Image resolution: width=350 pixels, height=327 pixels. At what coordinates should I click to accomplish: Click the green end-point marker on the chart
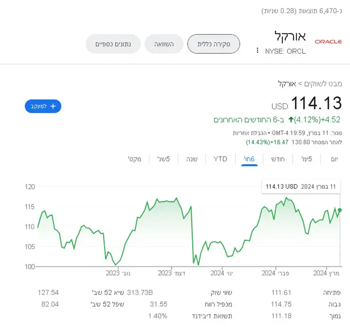click(340, 210)
